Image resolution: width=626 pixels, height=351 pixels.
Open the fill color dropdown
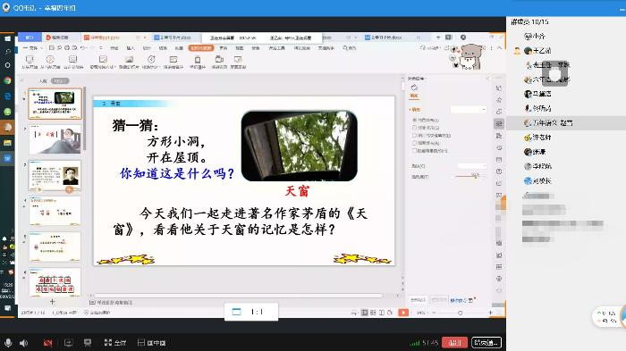coord(472,165)
